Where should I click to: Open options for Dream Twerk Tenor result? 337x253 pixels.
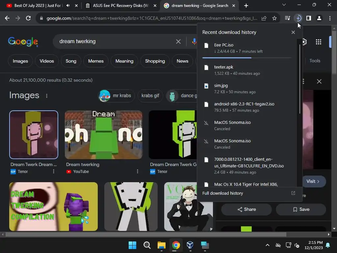54,171
